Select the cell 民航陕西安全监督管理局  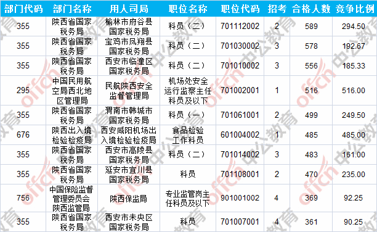(x=129, y=91)
